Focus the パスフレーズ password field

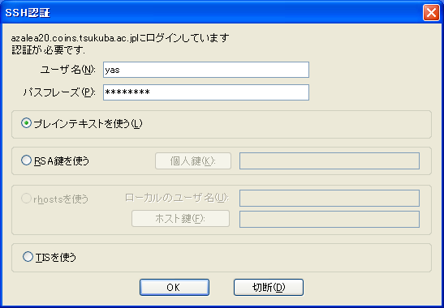coord(206,92)
